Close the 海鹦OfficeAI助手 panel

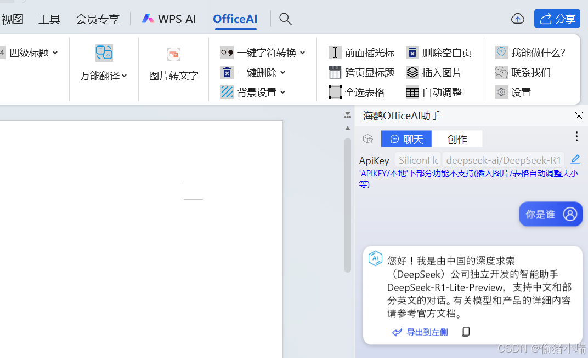click(x=579, y=116)
